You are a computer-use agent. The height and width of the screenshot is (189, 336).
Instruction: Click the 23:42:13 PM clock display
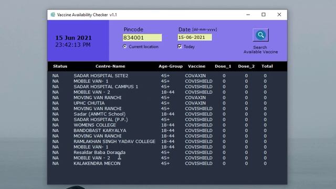73,45
